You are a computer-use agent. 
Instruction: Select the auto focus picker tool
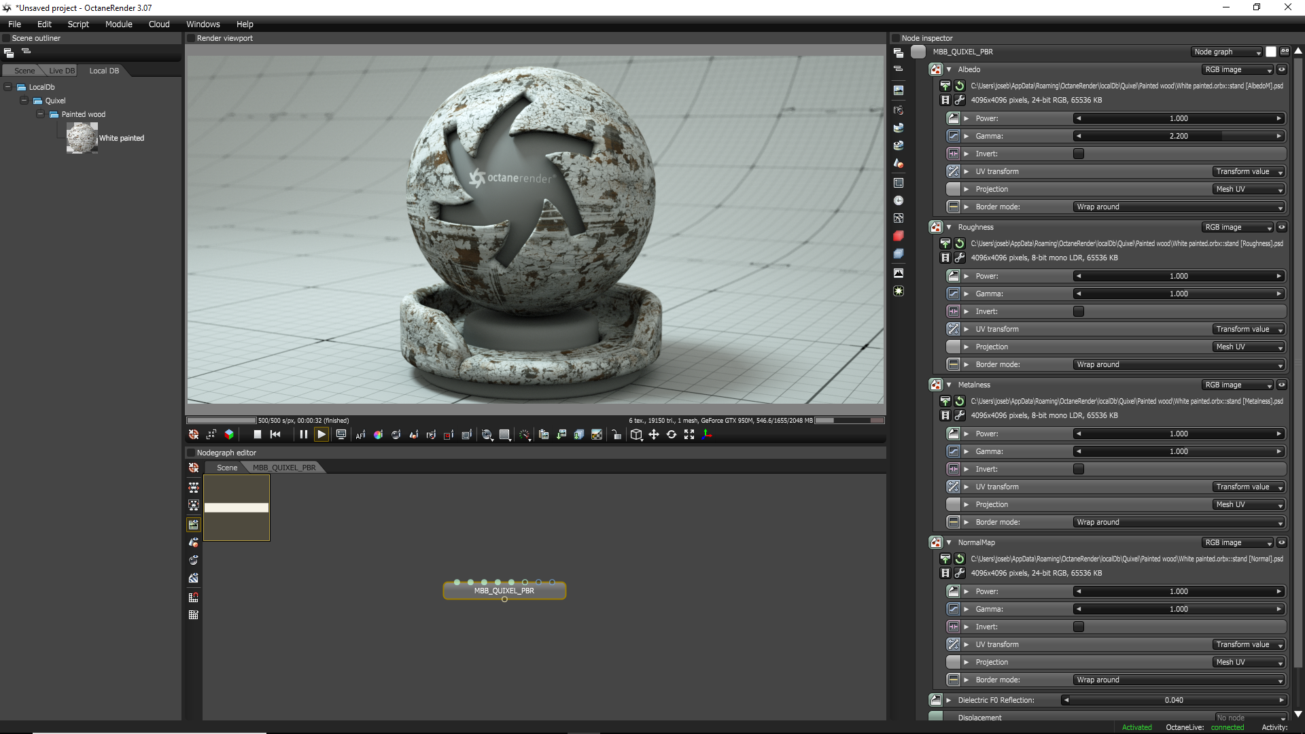360,435
